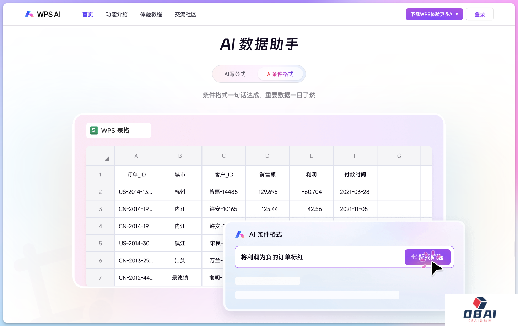518x326 pixels.
Task: Open the 功能介绍 menu item
Action: [x=117, y=15]
